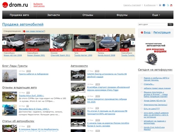This screenshot has width=176, height=132.
Task: Open the Chery Tiggo crossover news link
Action: click(108, 89)
